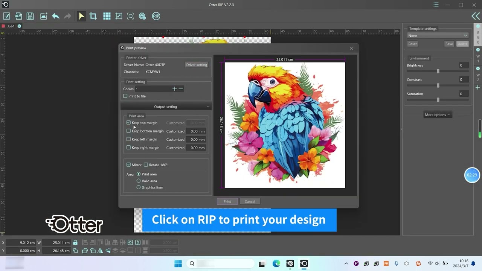This screenshot has width=482, height=271.
Task: Close the Job1 tab with its x
Action: pos(19,26)
